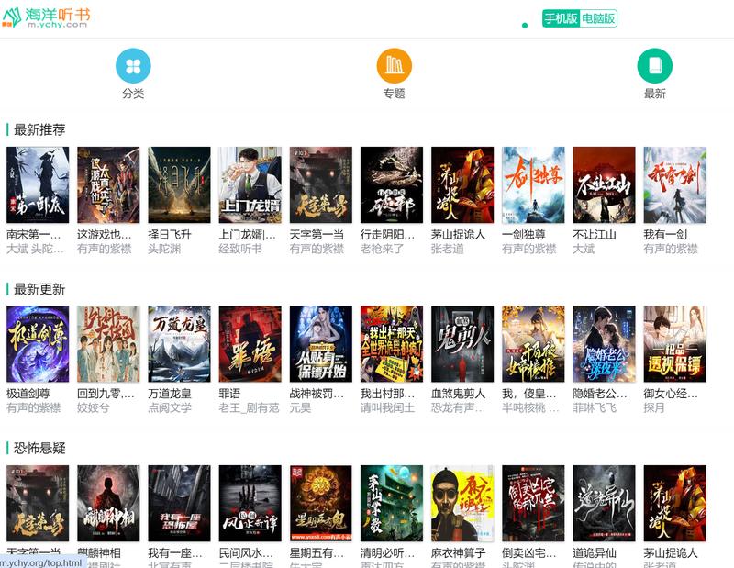The height and width of the screenshot is (568, 734).
Task: Click the title link 清明必听…
Action: [x=387, y=553]
